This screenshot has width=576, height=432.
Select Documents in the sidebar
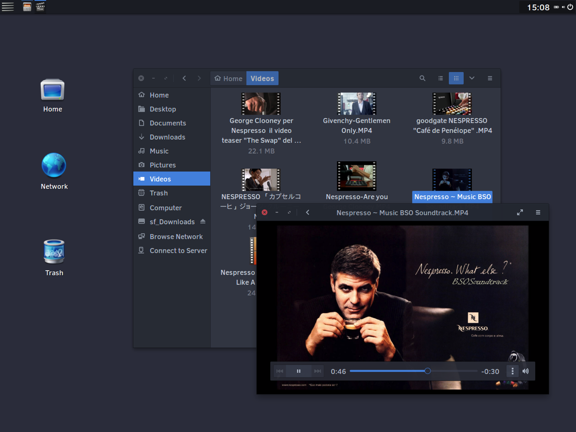tap(172, 123)
